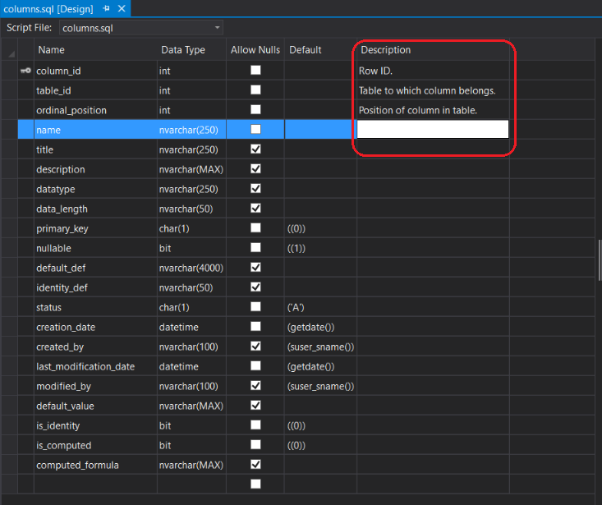
Task: Open the Script File dropdown
Action: pos(217,28)
